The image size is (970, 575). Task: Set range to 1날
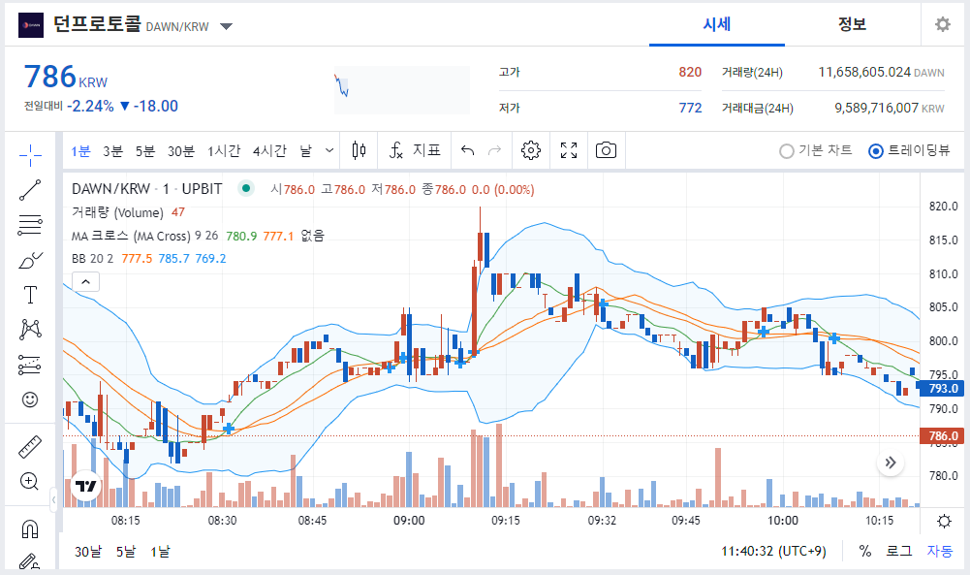(160, 552)
